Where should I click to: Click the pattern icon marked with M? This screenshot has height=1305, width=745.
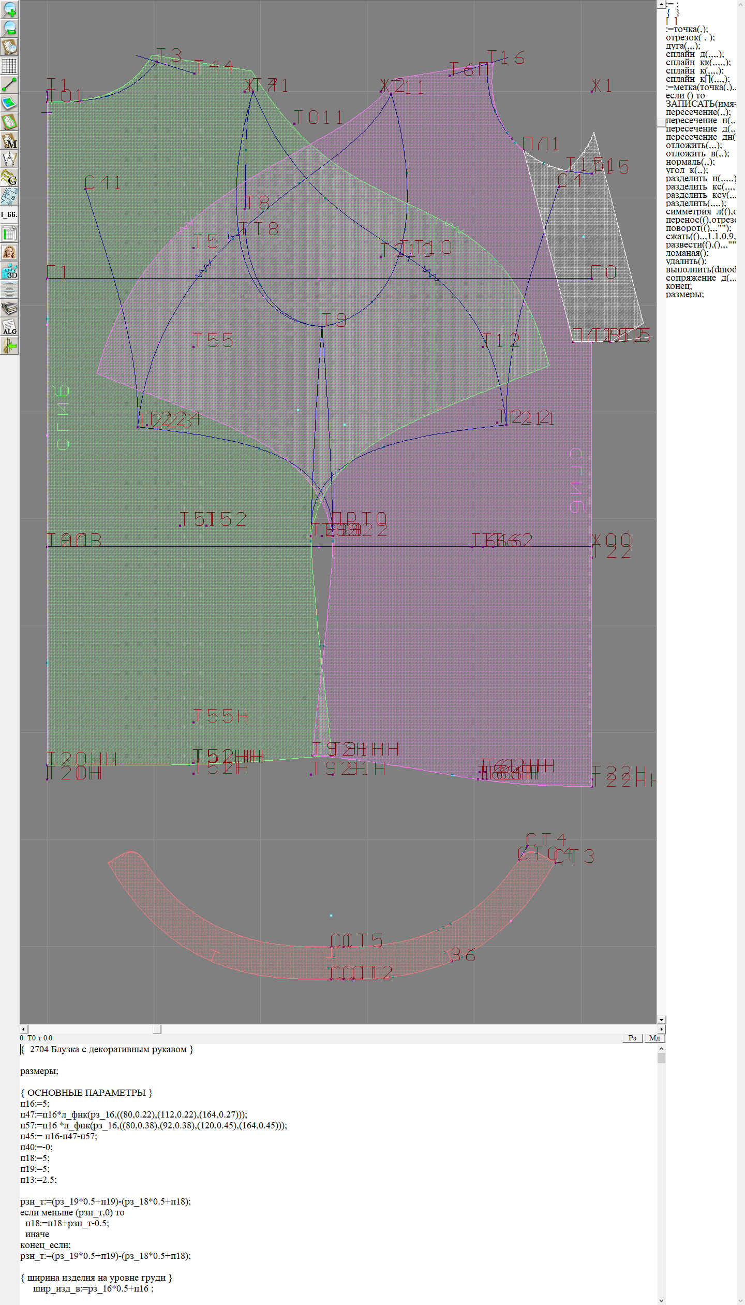point(9,140)
